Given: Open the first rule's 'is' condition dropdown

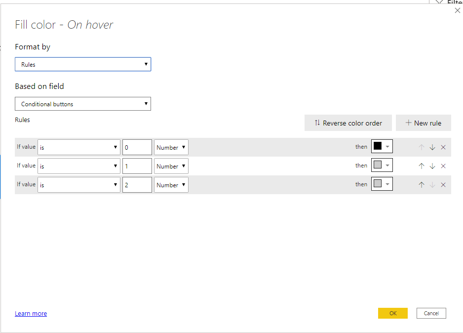Looking at the screenshot, I should [79, 147].
